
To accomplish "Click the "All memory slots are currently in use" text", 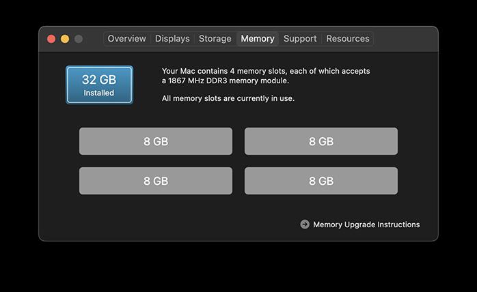I will pyautogui.click(x=228, y=98).
